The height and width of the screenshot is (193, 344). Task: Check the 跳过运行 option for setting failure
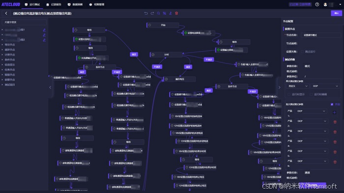point(302,52)
